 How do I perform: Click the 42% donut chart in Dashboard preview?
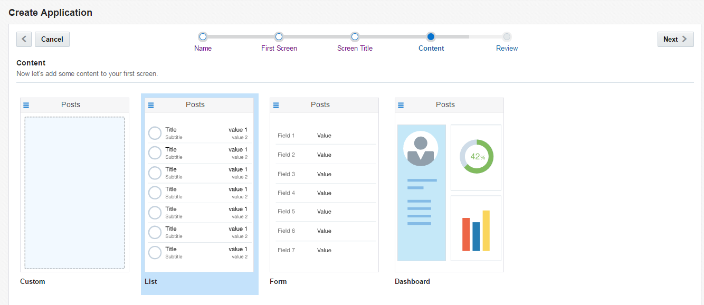click(477, 157)
